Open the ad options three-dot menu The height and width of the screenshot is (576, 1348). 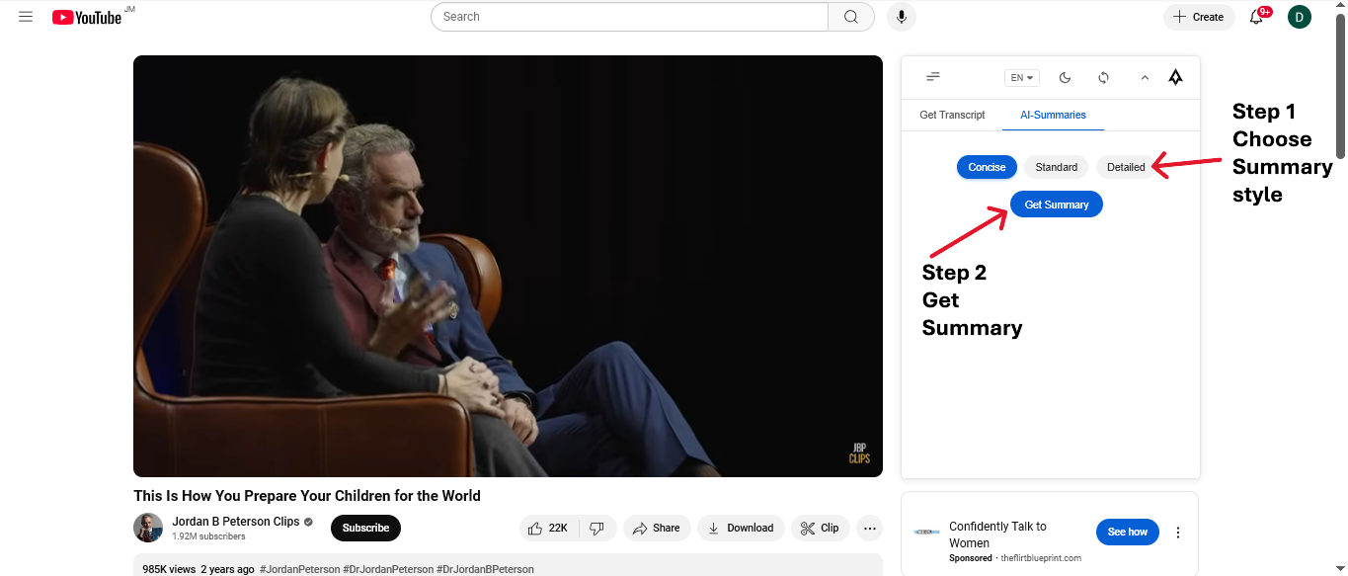point(1177,533)
